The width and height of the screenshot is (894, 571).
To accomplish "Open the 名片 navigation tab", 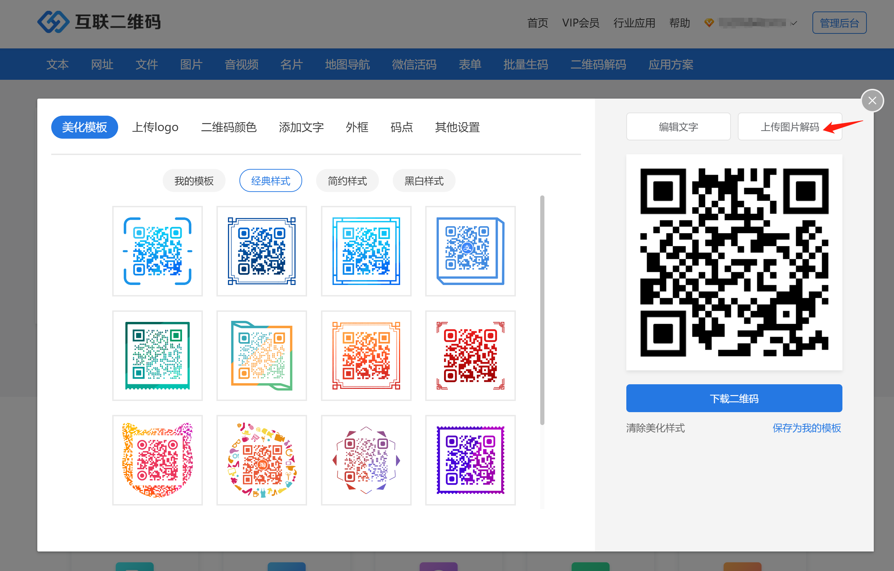I will click(x=291, y=64).
